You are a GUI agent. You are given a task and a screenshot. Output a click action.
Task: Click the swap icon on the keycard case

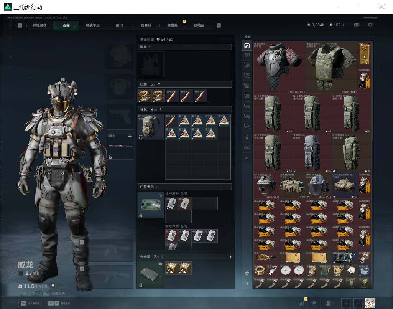pos(160,195)
